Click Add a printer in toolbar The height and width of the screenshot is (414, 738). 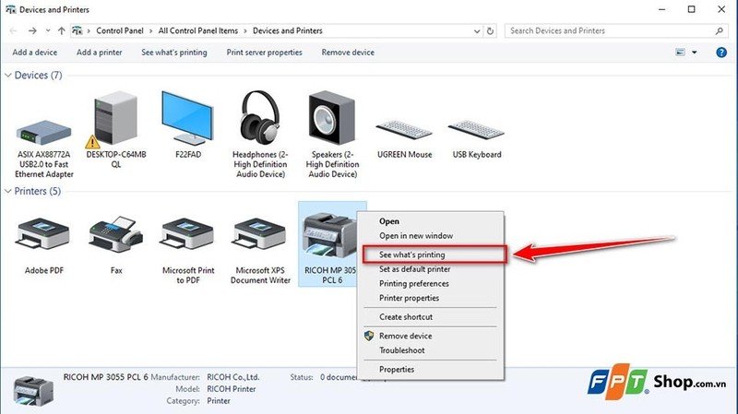click(x=100, y=53)
